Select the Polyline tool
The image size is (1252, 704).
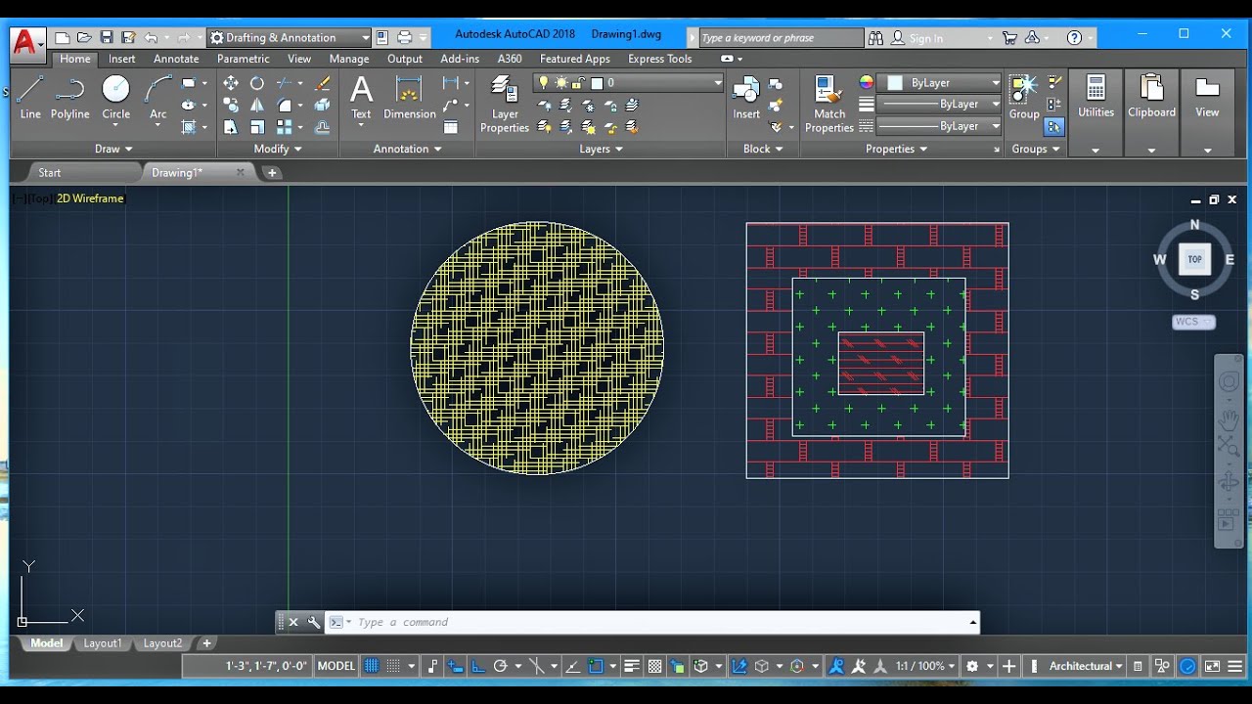point(70,97)
